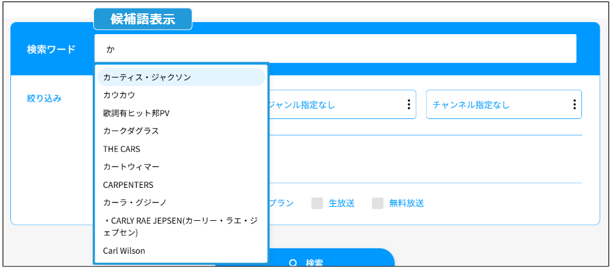Click the magnifier icon on search button

(x=294, y=263)
